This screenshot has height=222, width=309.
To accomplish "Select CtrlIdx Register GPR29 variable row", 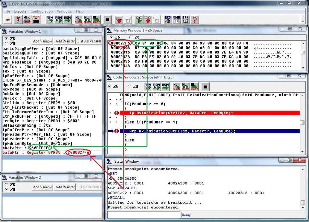I will click(52, 103).
